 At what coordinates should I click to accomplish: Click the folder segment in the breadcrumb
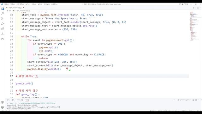[x=10, y=11]
